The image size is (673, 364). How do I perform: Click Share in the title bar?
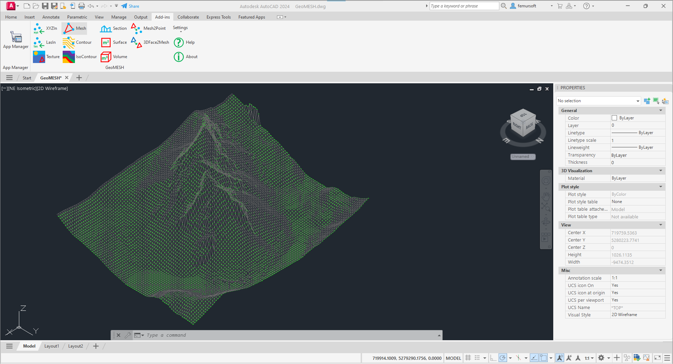coord(130,6)
